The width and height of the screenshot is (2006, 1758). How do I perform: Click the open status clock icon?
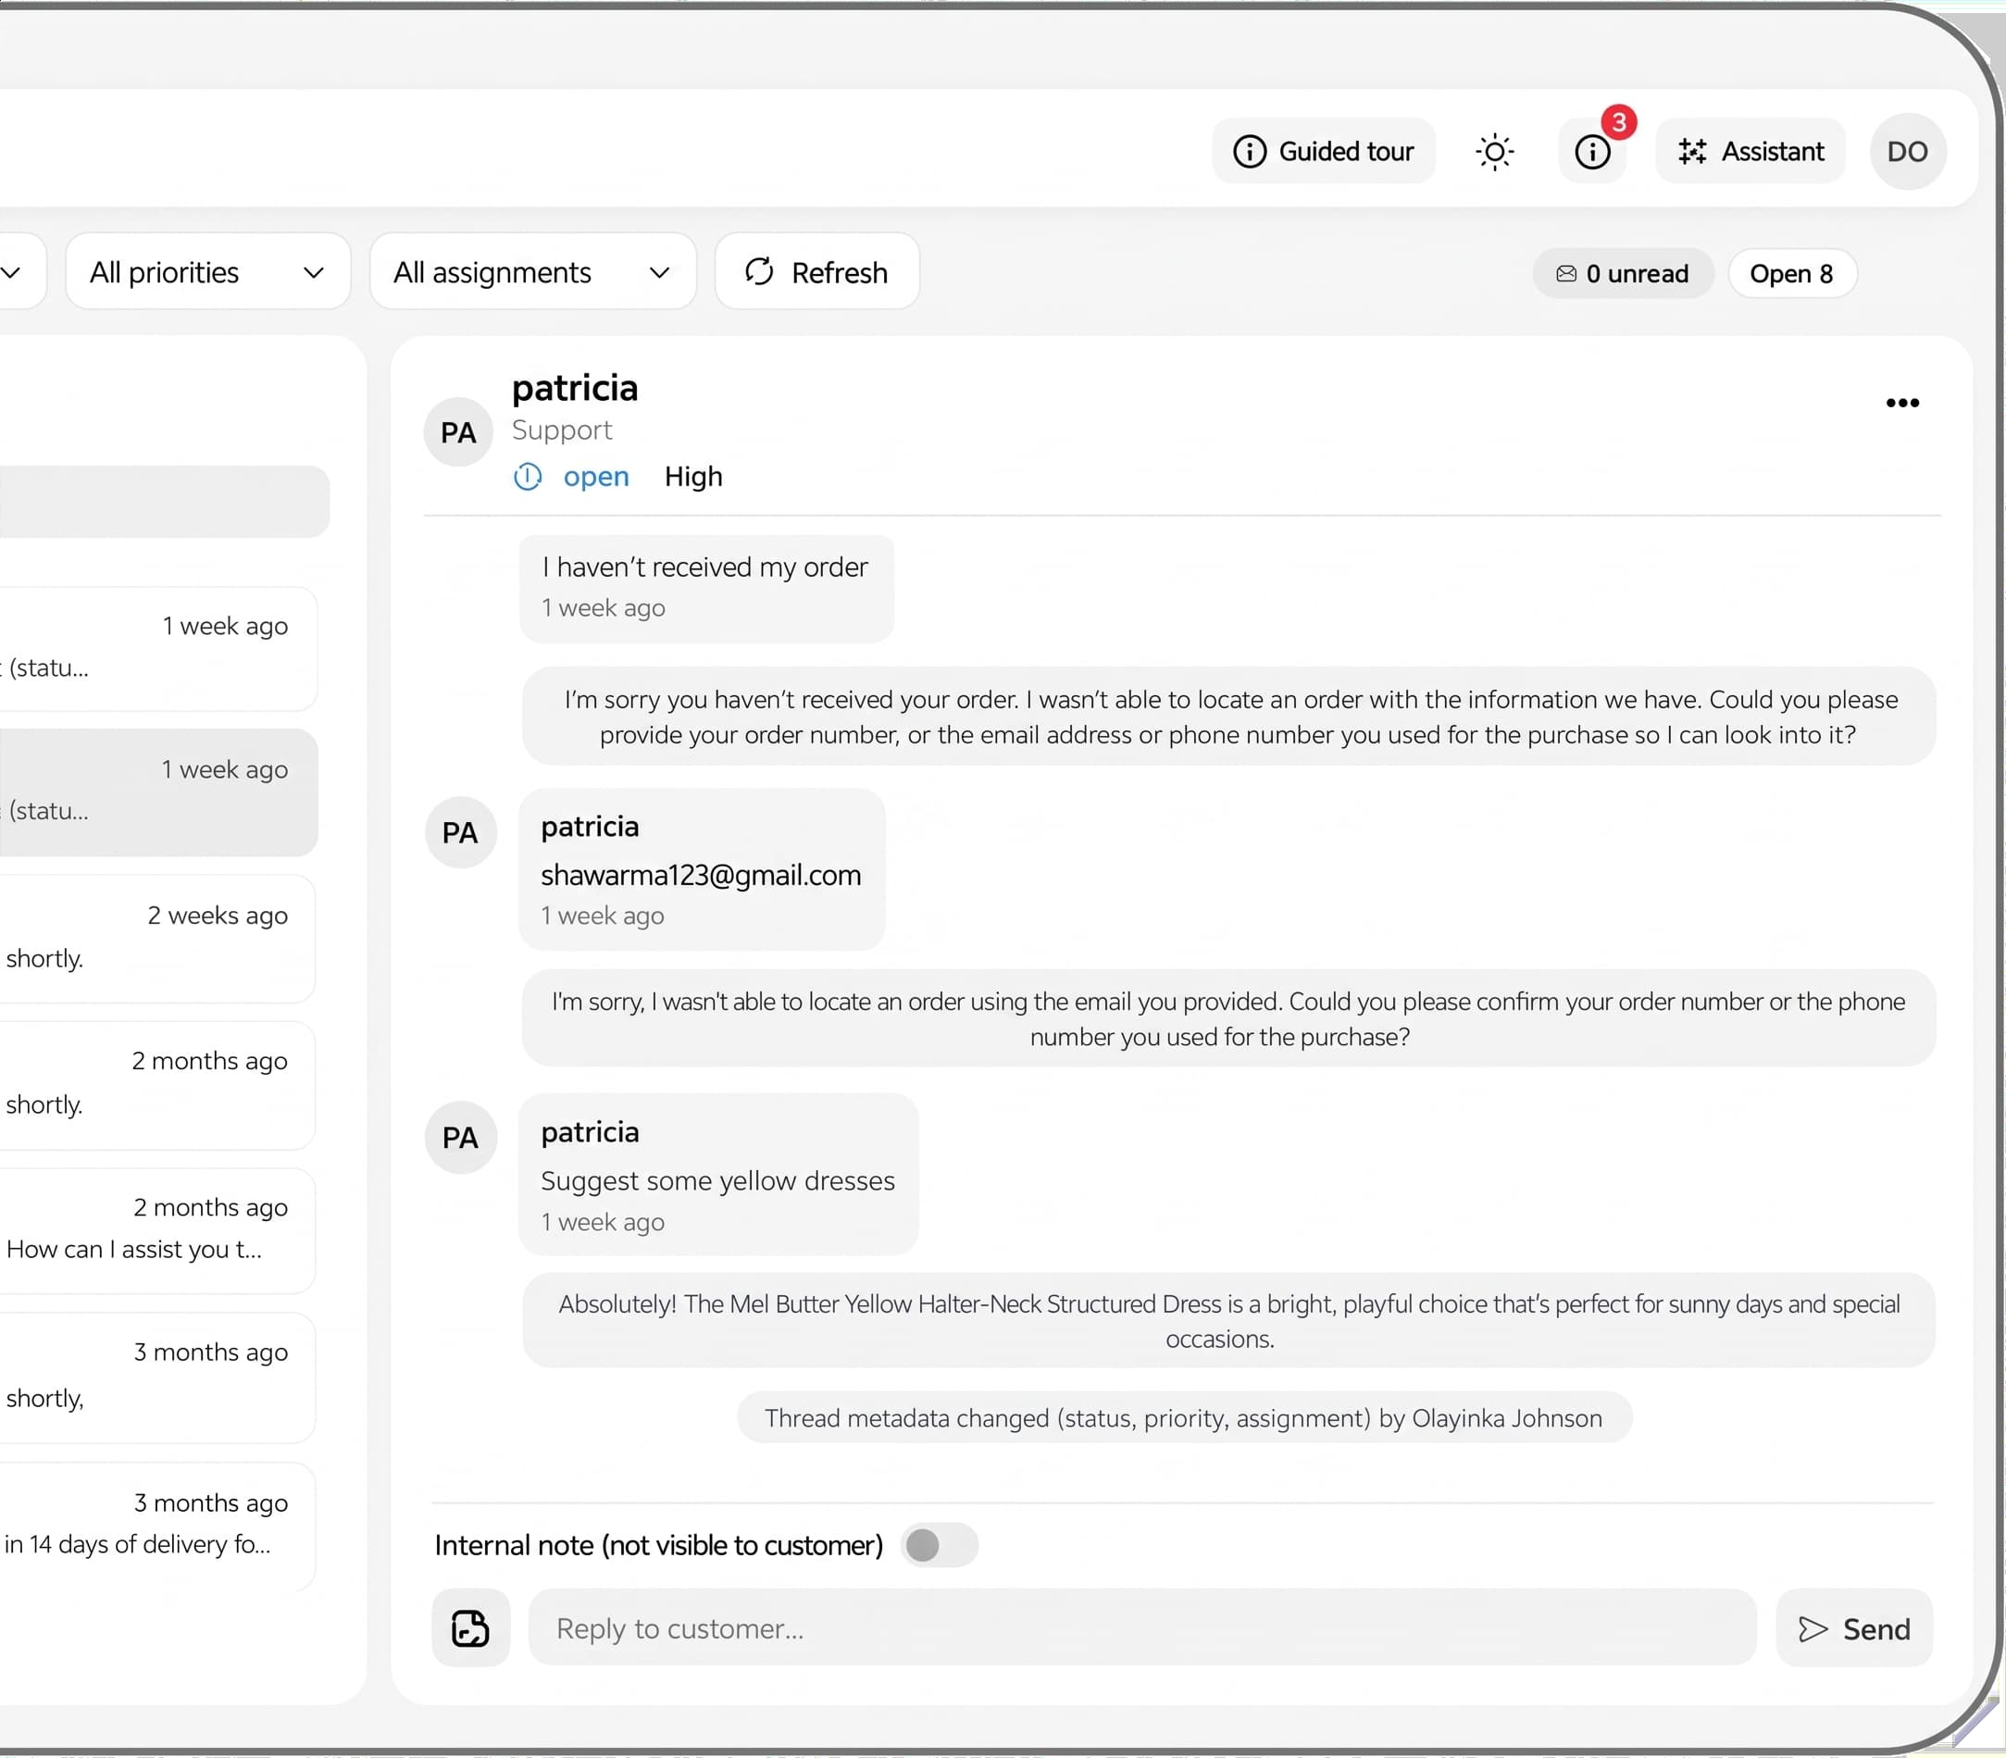528,477
